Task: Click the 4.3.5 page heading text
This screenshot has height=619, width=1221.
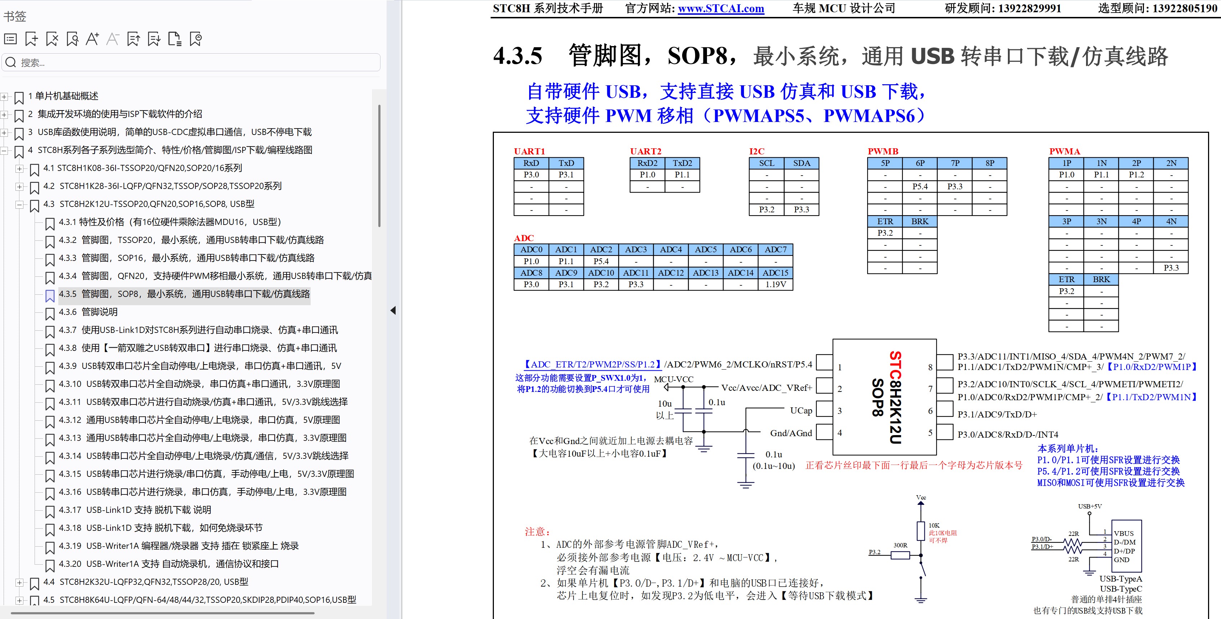Action: pyautogui.click(x=830, y=55)
